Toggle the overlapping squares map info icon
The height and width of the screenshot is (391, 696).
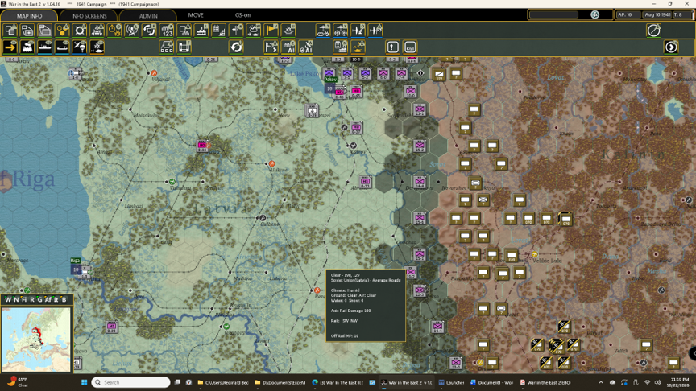(10, 31)
